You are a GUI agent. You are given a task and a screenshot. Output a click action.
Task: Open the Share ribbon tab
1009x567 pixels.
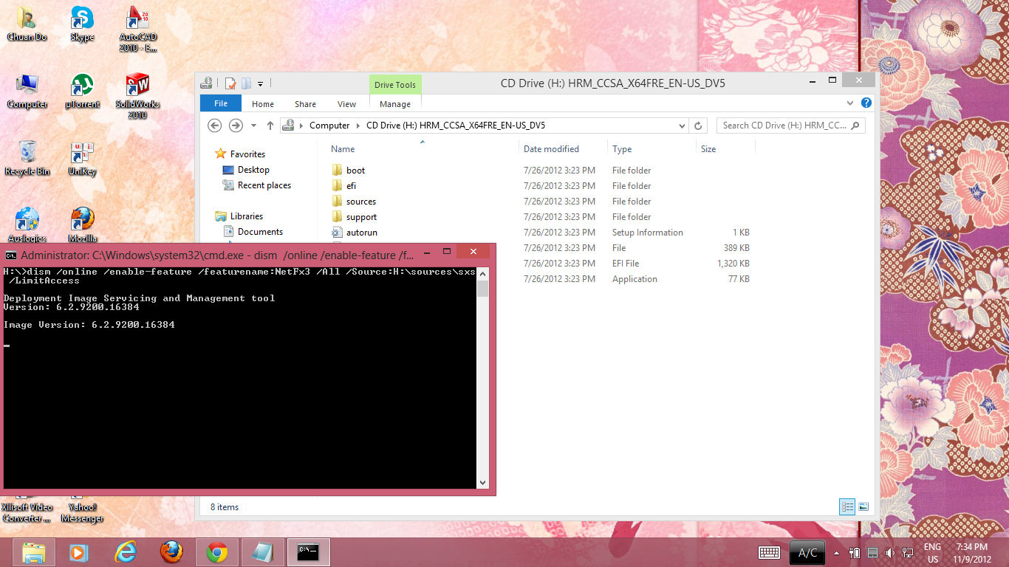(305, 104)
